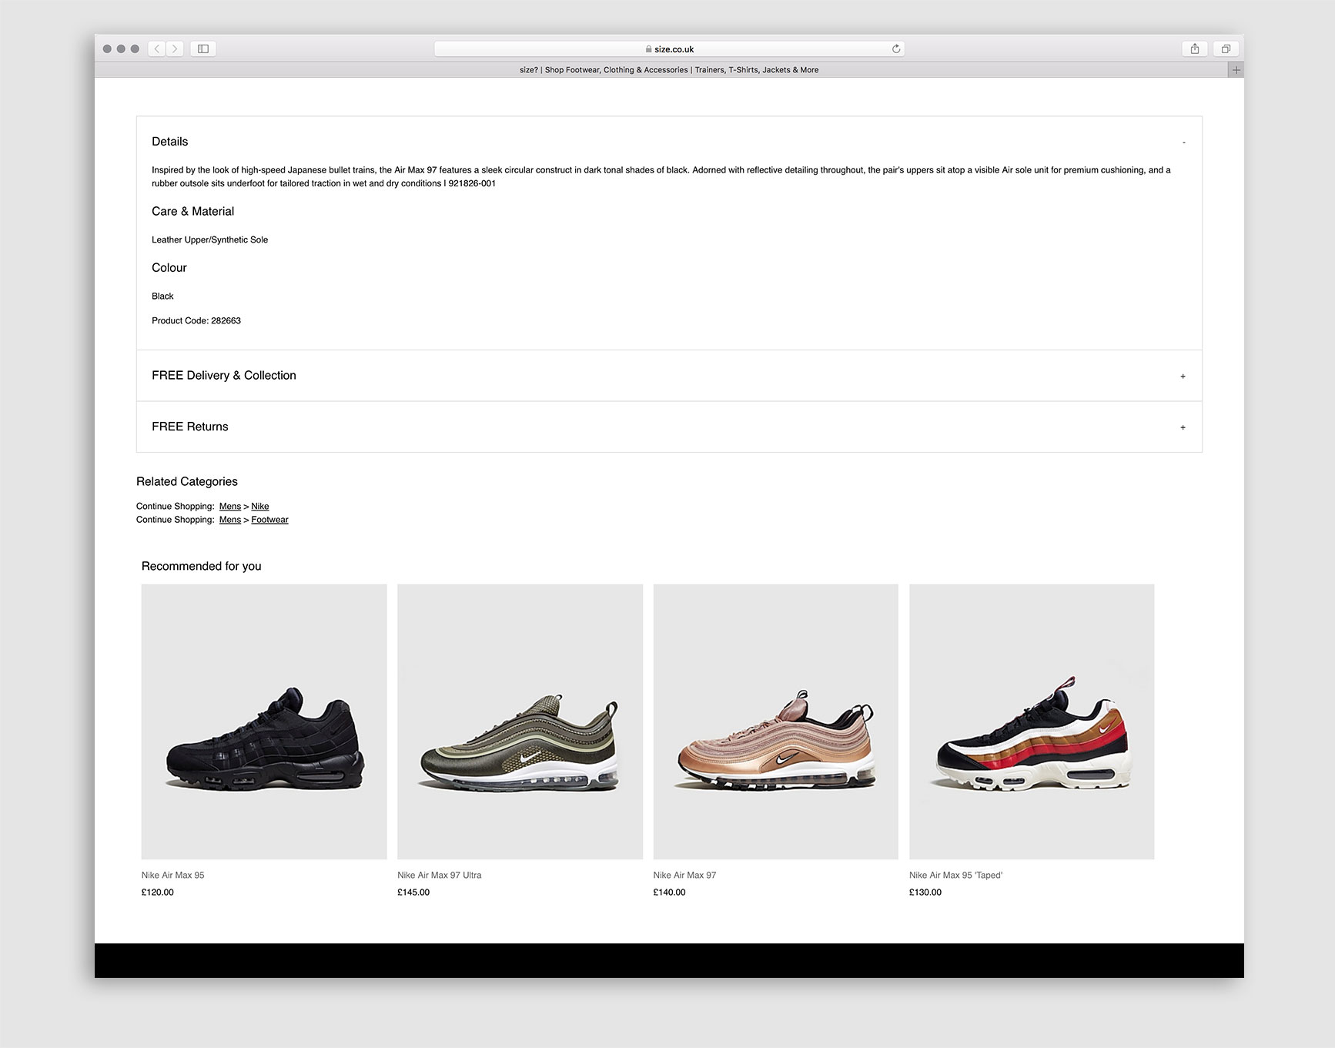The image size is (1335, 1048).
Task: Reload the page with the refresh icon
Action: pos(896,49)
